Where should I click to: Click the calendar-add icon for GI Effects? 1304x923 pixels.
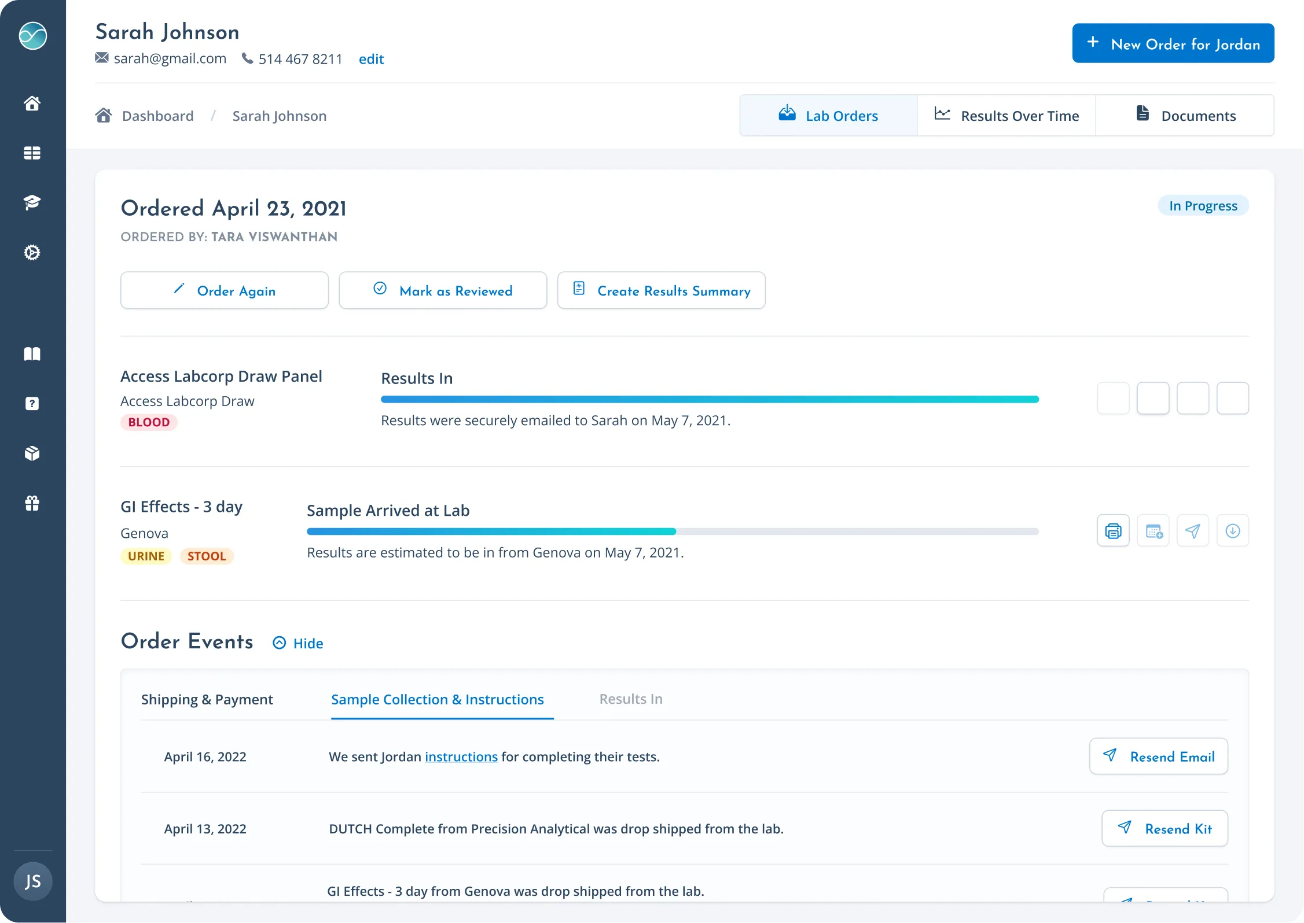click(1153, 531)
